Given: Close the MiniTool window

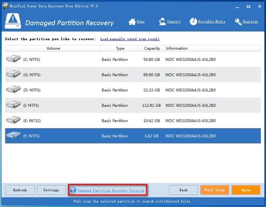Looking at the screenshot, I should [x=260, y=6].
